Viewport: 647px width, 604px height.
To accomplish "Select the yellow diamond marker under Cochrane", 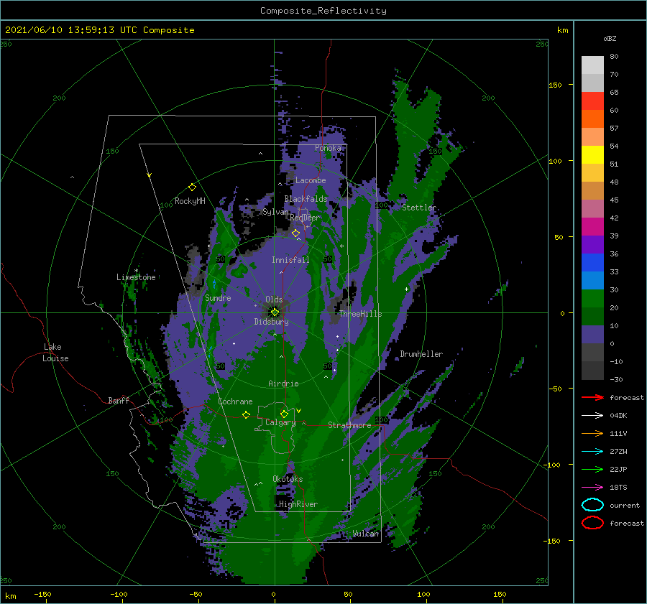I will [246, 414].
